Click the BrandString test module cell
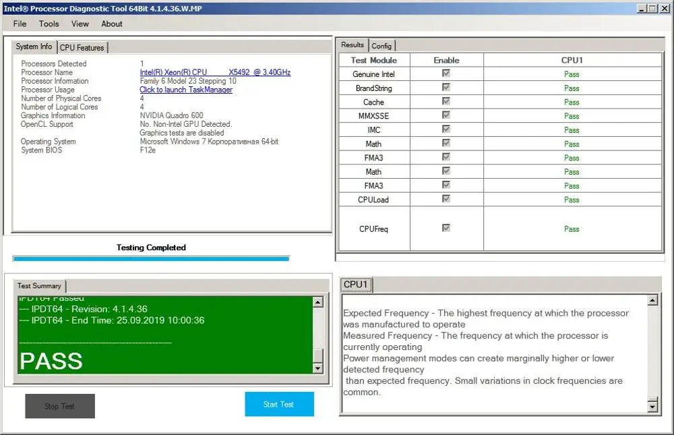Viewport: 674px width, 435px height. 374,88
